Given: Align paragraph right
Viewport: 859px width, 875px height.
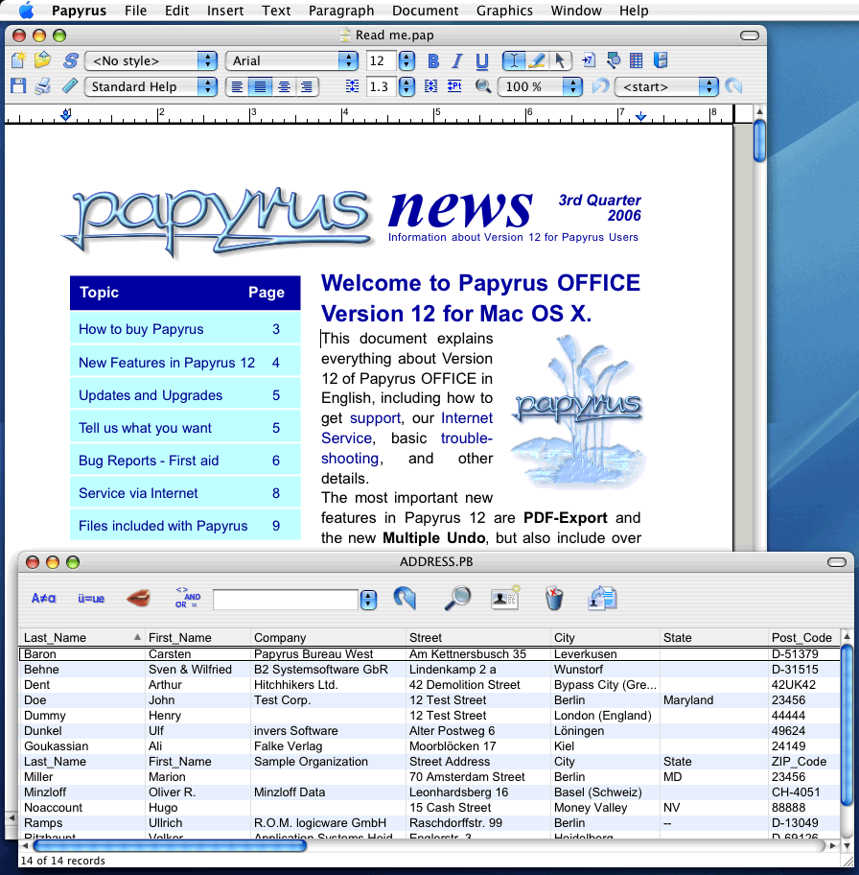Looking at the screenshot, I should [x=306, y=86].
